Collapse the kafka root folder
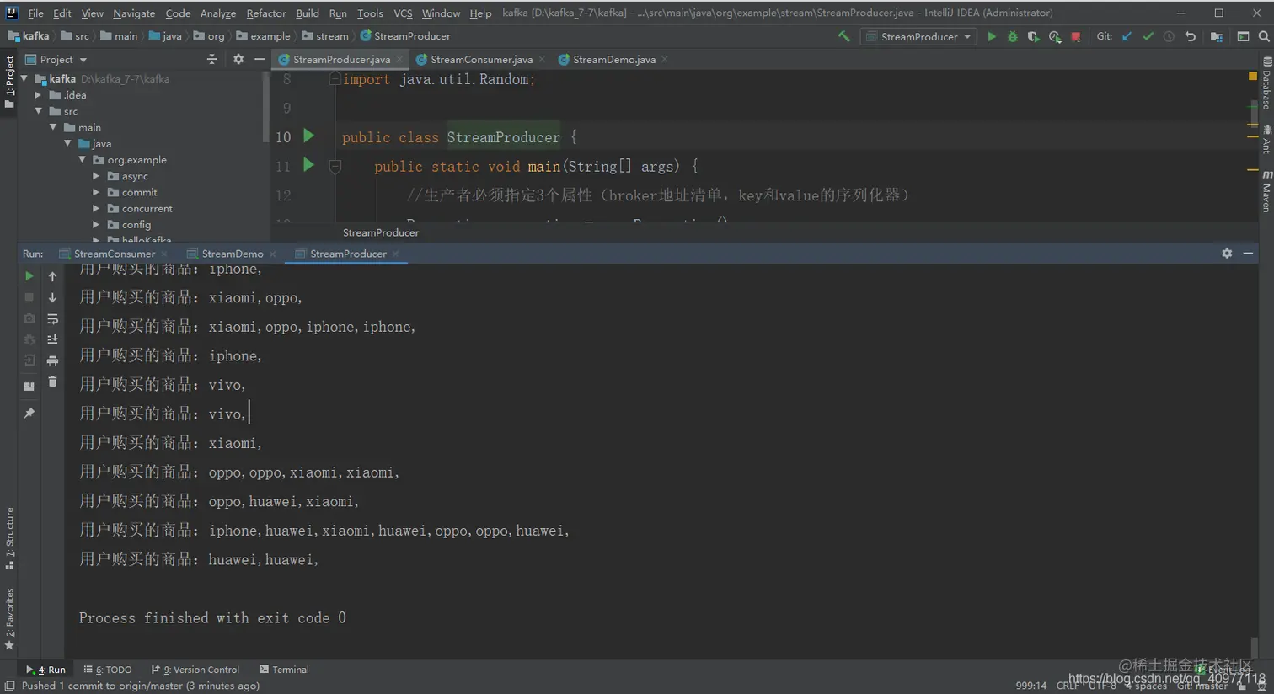 (24, 78)
